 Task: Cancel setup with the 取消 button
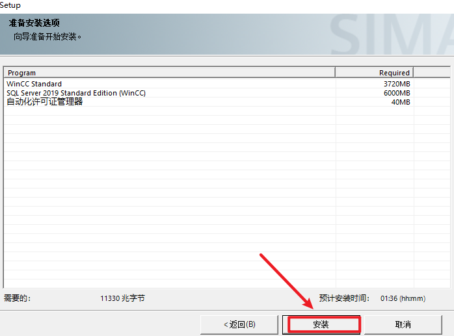[x=403, y=324]
